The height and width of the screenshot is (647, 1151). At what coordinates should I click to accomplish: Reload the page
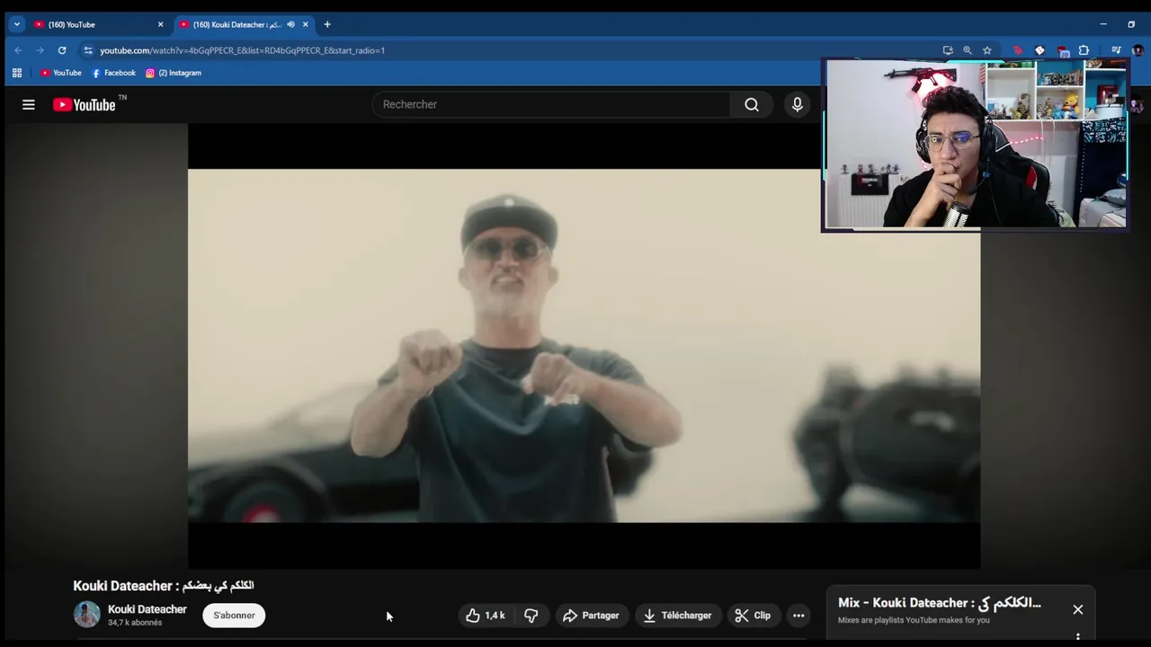(x=62, y=50)
